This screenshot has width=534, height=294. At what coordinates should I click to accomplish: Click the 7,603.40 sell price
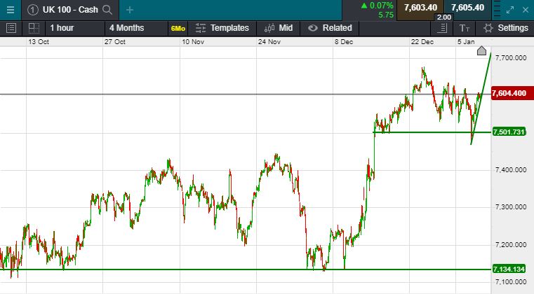(421, 8)
